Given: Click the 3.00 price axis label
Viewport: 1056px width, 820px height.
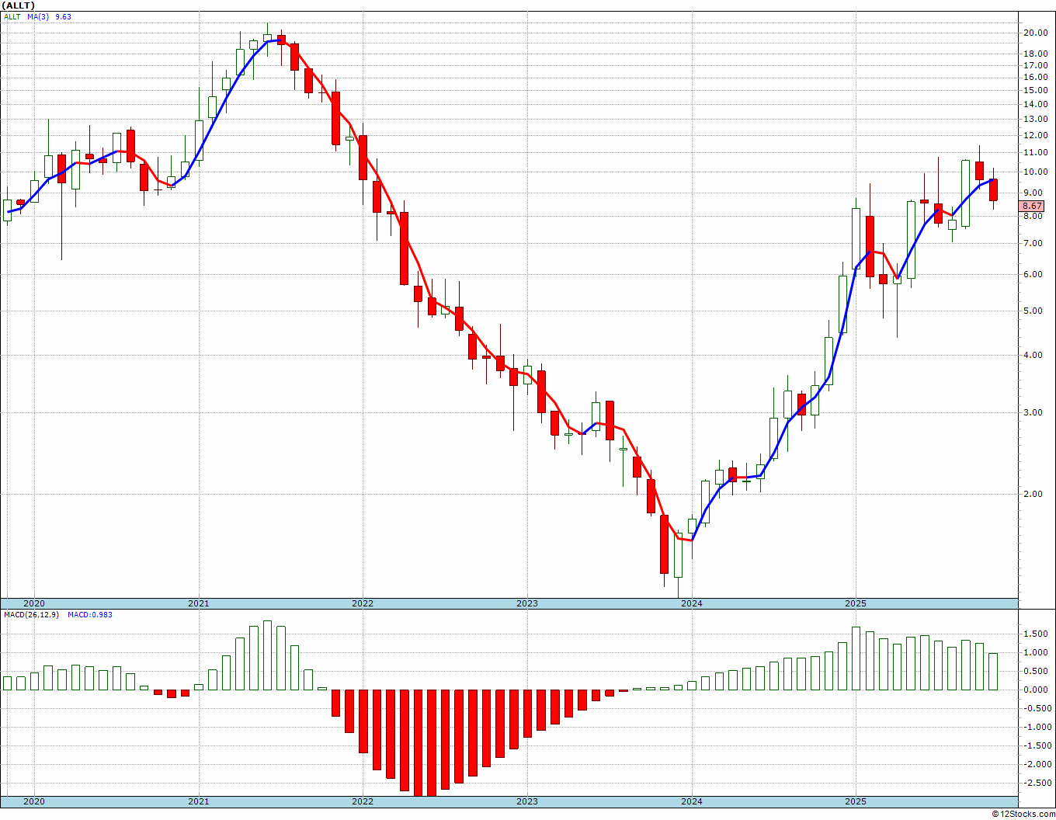Looking at the screenshot, I should coord(1033,413).
